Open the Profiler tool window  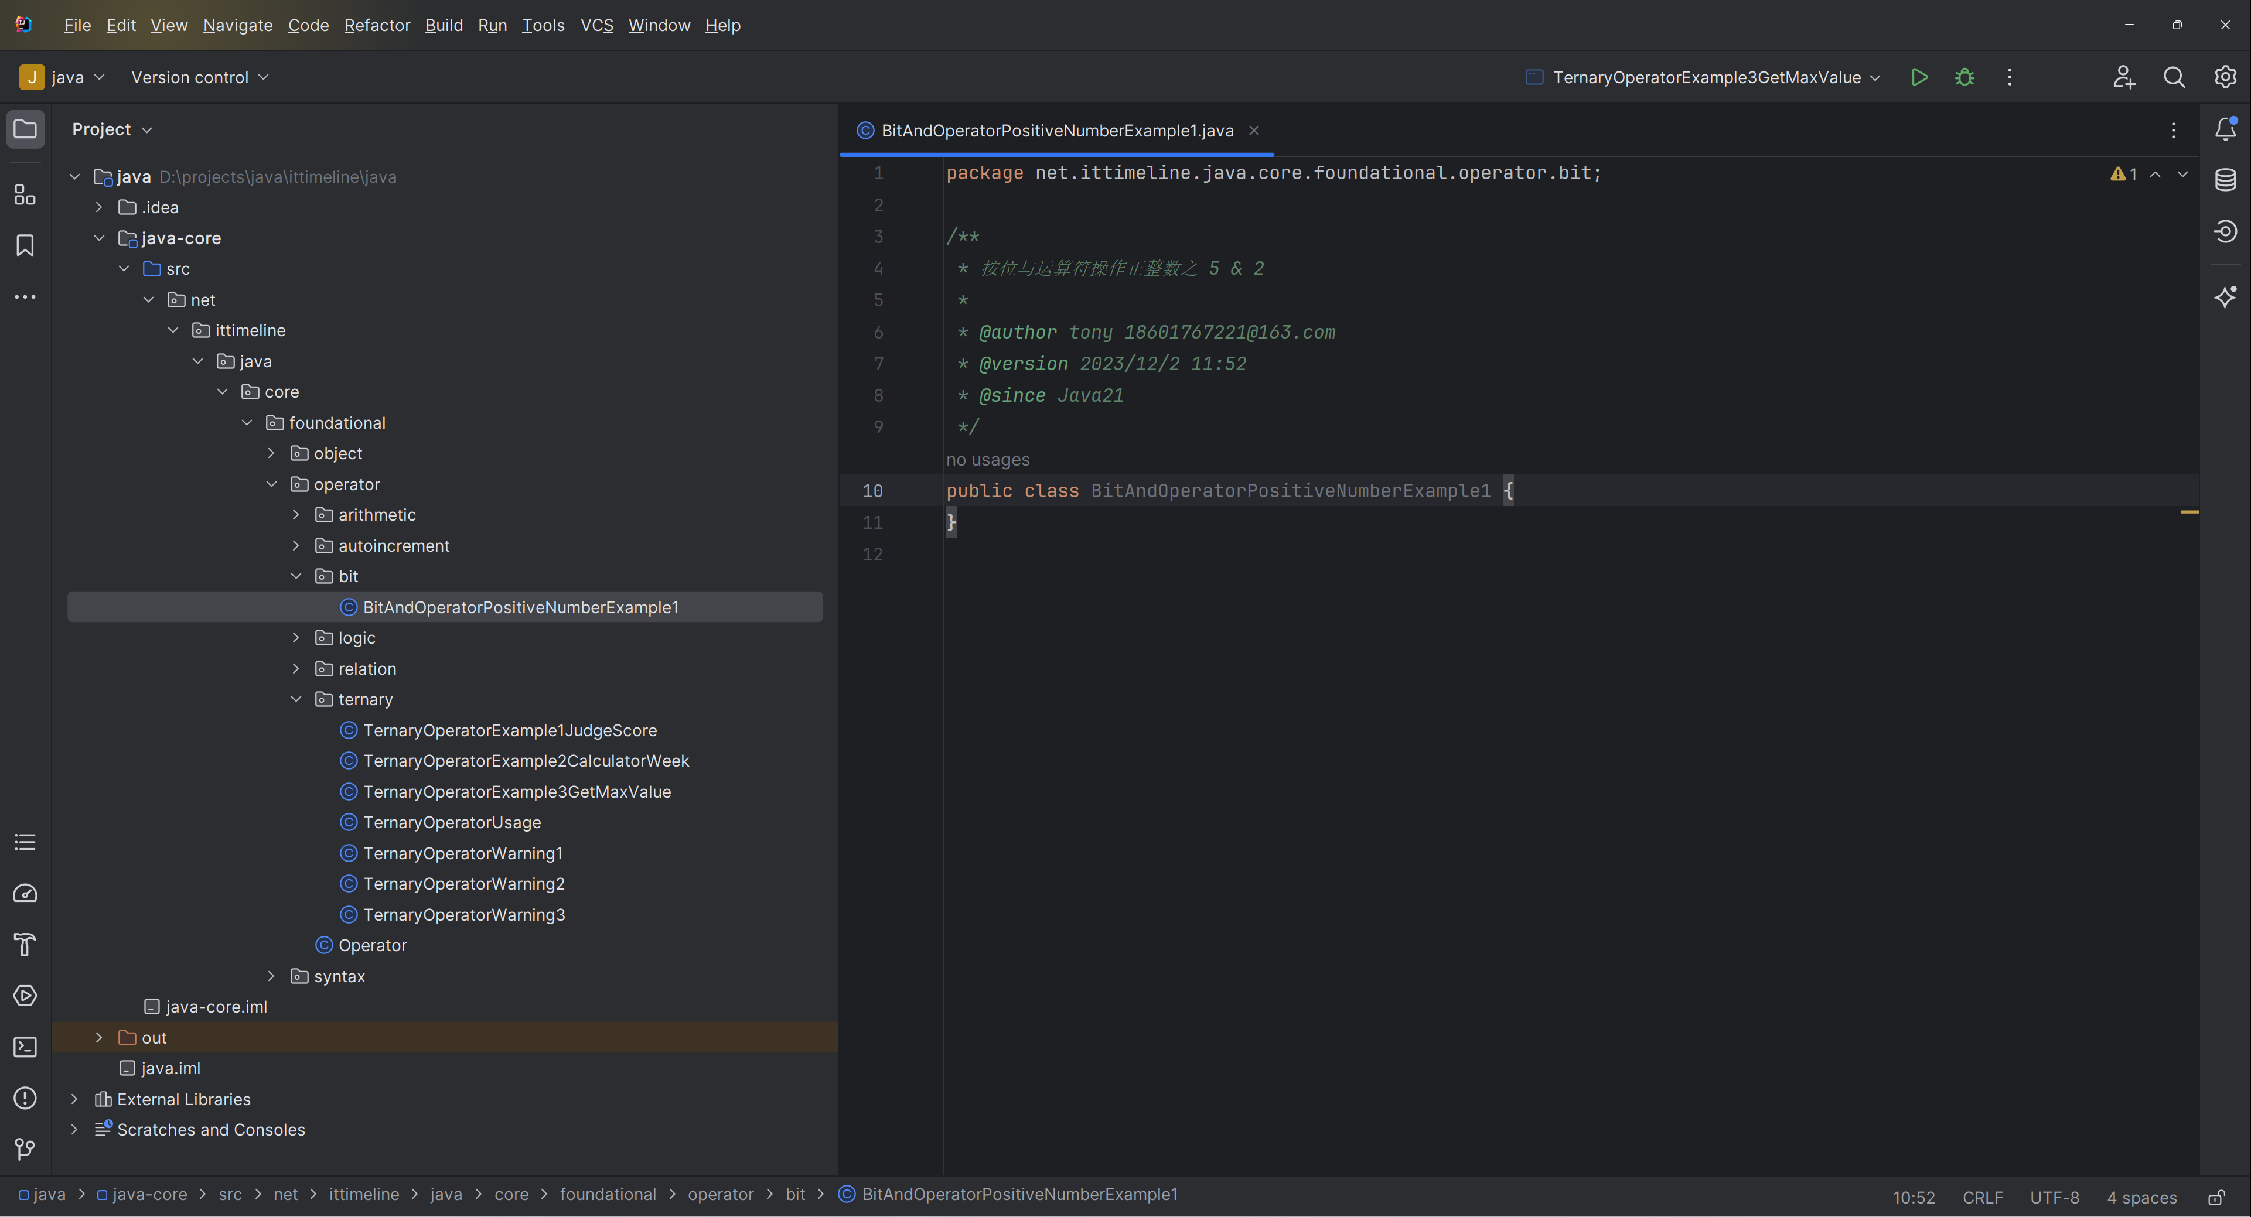click(x=25, y=893)
